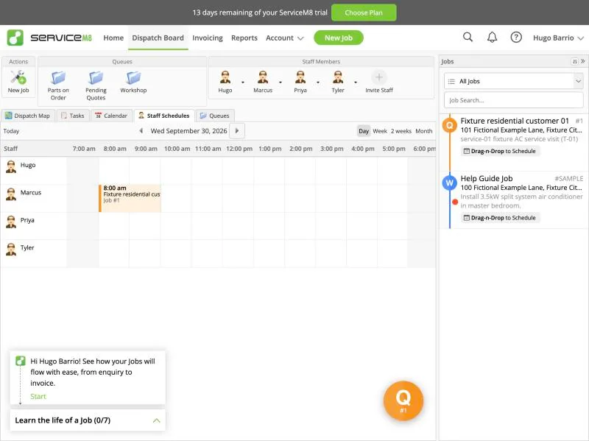Go to Home in navigation
Image resolution: width=589 pixels, height=441 pixels.
[113, 38]
